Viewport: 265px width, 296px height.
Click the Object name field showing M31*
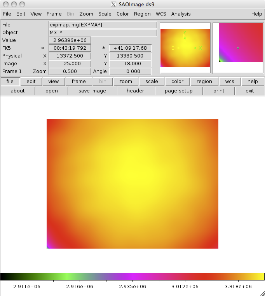(x=103, y=33)
